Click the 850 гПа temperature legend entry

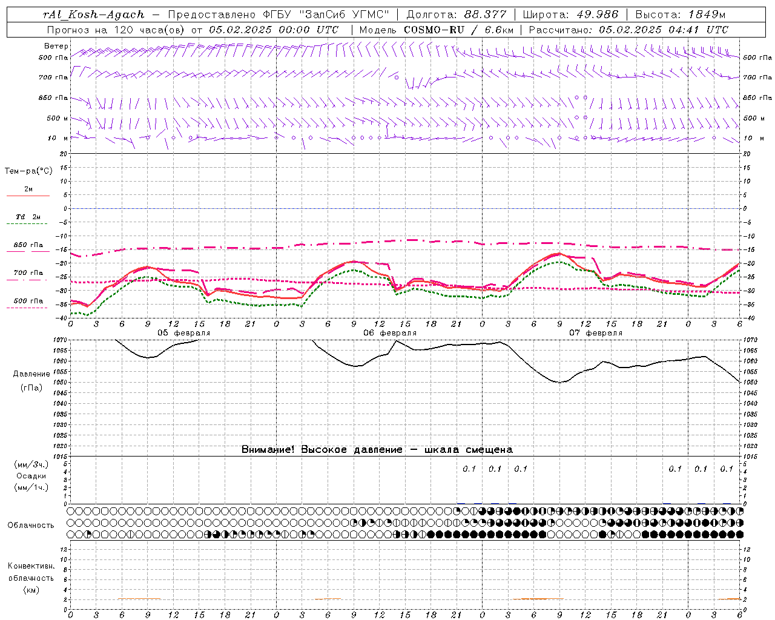pyautogui.click(x=28, y=245)
